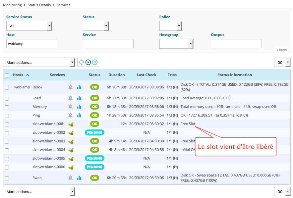Image resolution: width=293 pixels, height=198 pixels.
Task: Tick the checkbox for the Disk-/ row
Action: 7,88
